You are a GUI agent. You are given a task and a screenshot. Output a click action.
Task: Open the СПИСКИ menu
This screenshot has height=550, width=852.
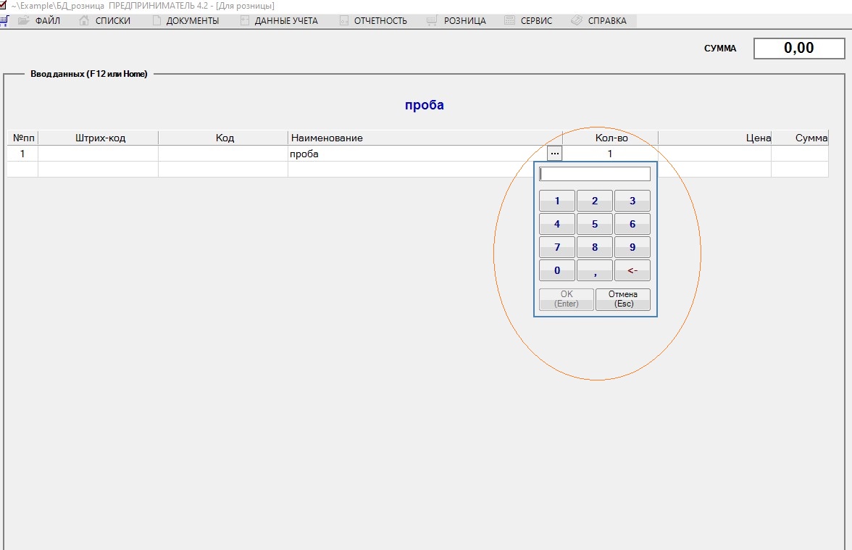click(112, 21)
